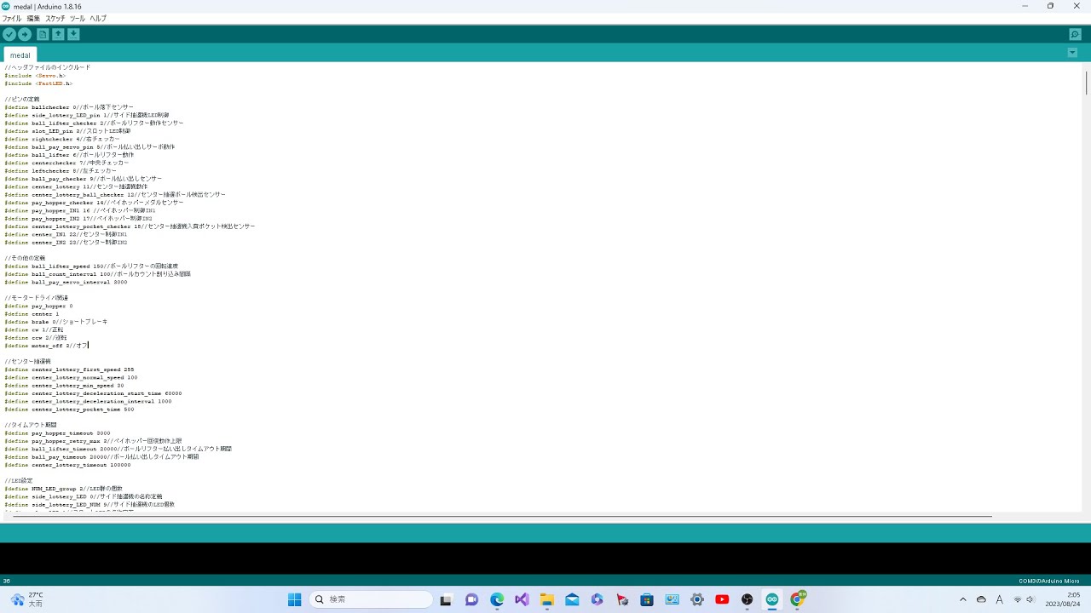The width and height of the screenshot is (1091, 613).
Task: Click '#define center_lottery_first_speed 255' line
Action: tap(69, 370)
